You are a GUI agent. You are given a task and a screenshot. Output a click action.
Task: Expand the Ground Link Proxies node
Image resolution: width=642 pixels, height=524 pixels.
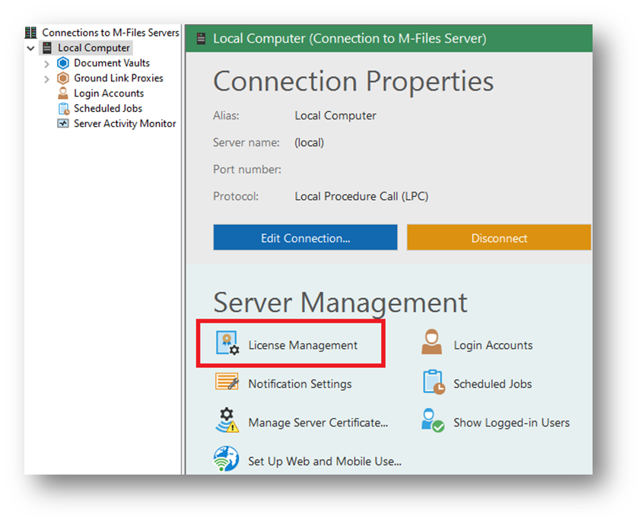click(46, 79)
